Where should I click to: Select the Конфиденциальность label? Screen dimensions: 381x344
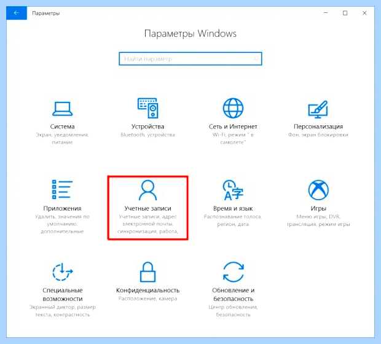click(x=147, y=291)
